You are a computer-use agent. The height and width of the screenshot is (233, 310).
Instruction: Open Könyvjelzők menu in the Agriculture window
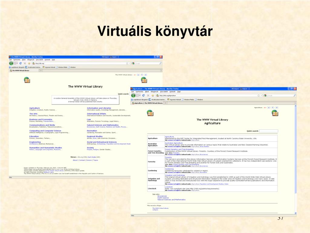(164, 92)
